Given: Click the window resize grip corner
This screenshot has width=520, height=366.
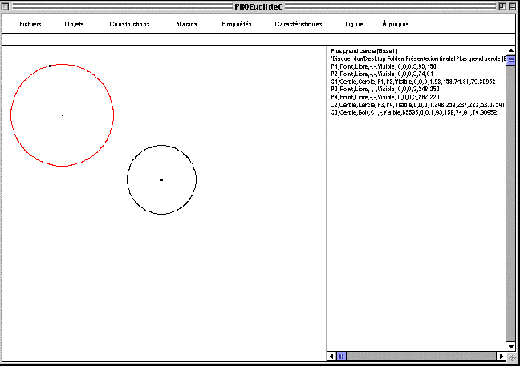Looking at the screenshot, I should point(511,356).
